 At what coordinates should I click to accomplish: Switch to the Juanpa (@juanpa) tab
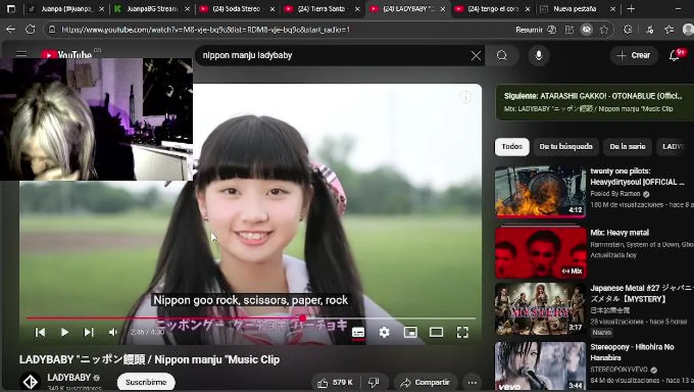click(65, 9)
